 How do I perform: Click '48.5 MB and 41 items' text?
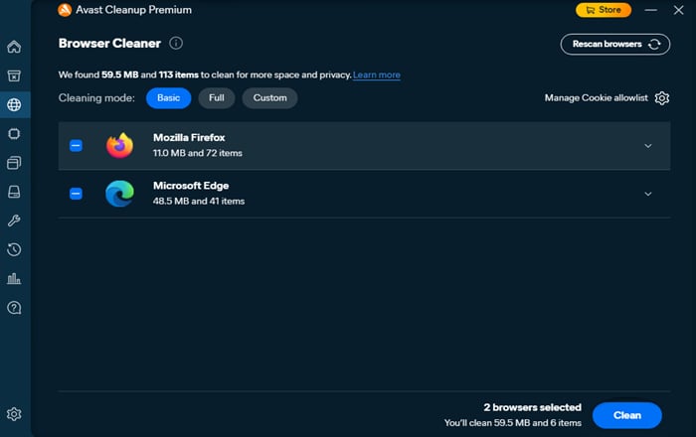[199, 202]
